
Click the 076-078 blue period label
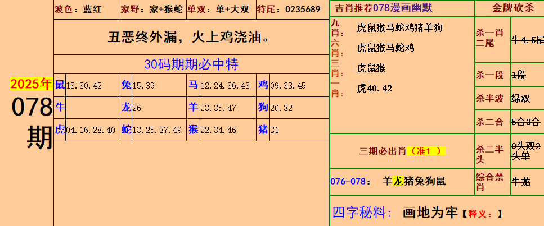coord(349,182)
